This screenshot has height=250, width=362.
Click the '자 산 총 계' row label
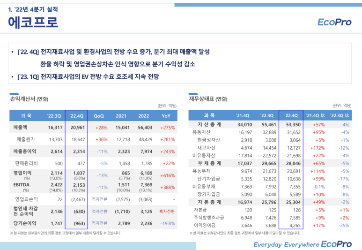point(209,125)
